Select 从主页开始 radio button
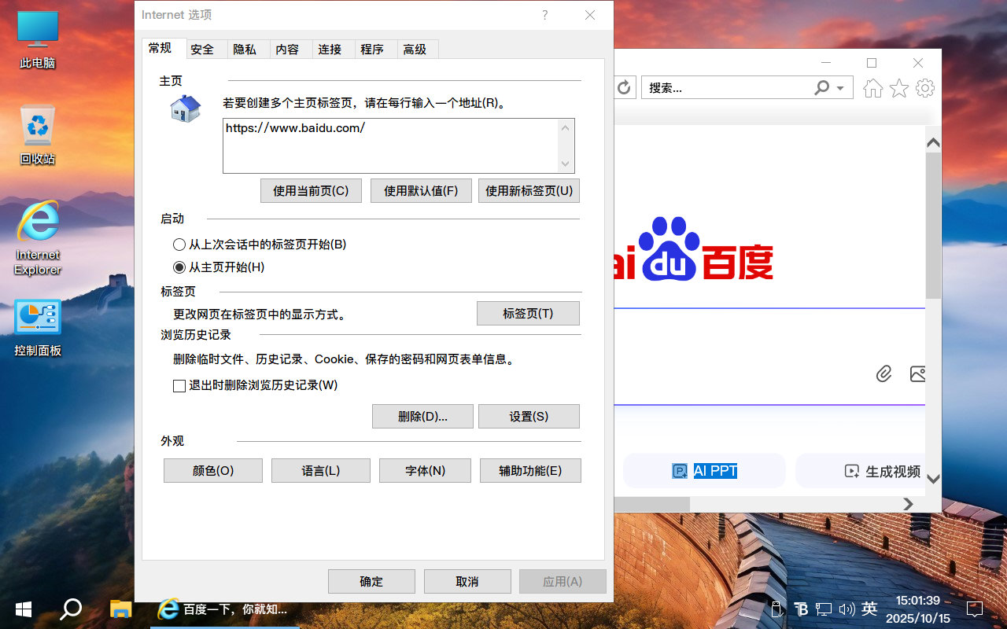1007x629 pixels. pyautogui.click(x=179, y=267)
